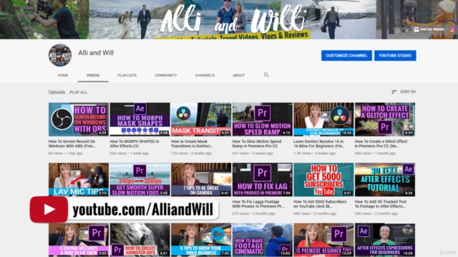This screenshot has width=458, height=257.
Task: Click title How To Fix Laggy Footage
Action: tap(258, 204)
